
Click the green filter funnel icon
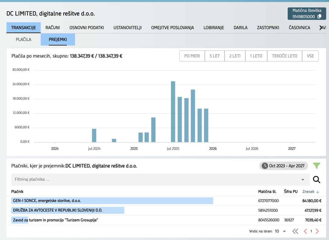tap(317, 166)
